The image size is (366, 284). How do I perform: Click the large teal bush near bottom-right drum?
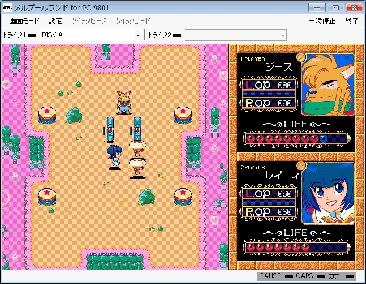[147, 197]
